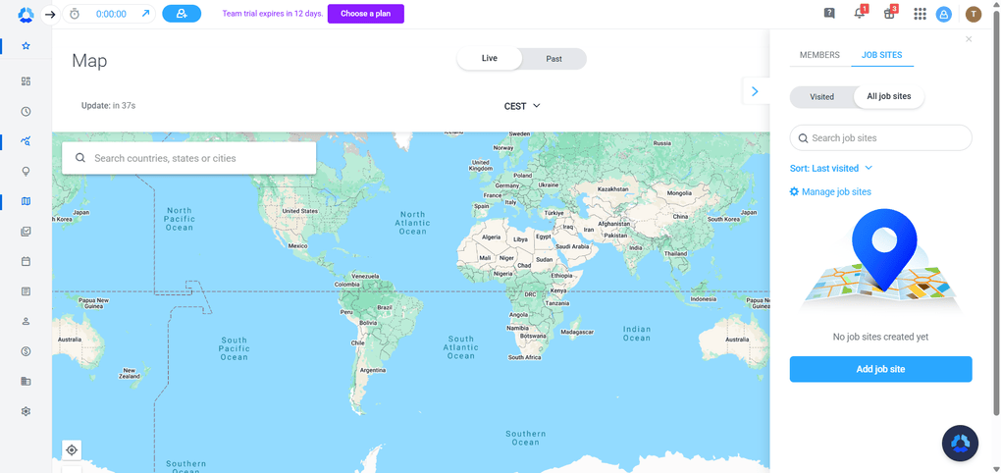
Task: Open the help question mark icon
Action: [829, 14]
